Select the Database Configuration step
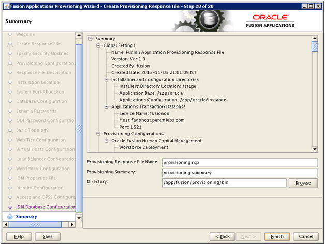Screen dimensions: 325x245 [42, 101]
